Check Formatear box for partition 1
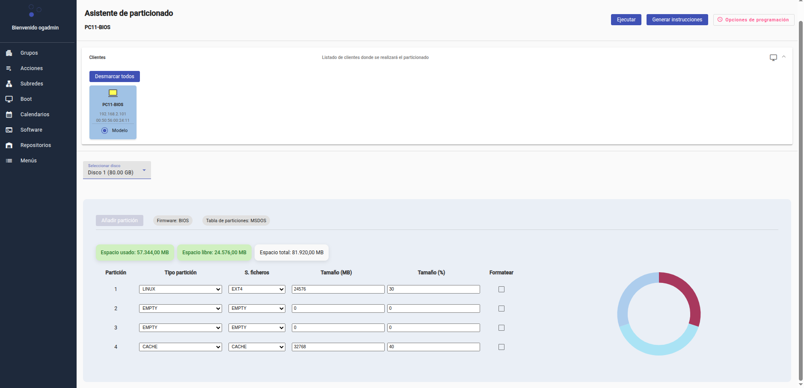The height and width of the screenshot is (388, 804). point(501,289)
